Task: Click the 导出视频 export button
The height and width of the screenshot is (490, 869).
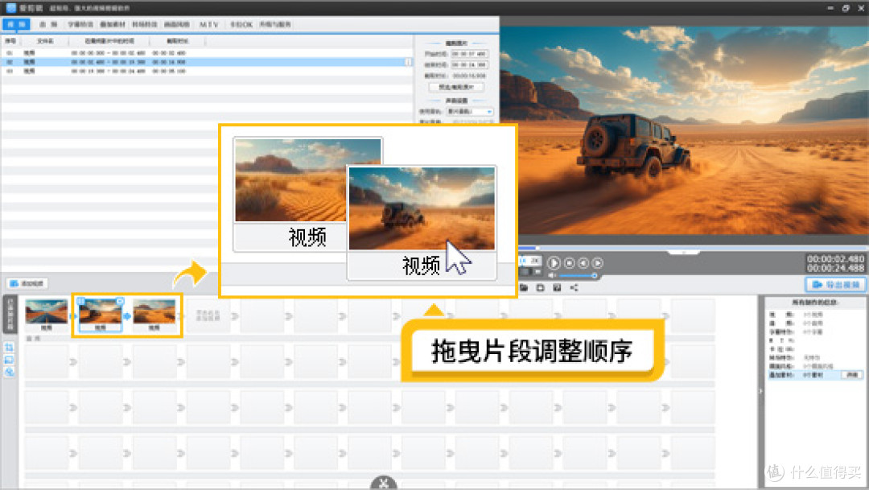Action: [835, 284]
